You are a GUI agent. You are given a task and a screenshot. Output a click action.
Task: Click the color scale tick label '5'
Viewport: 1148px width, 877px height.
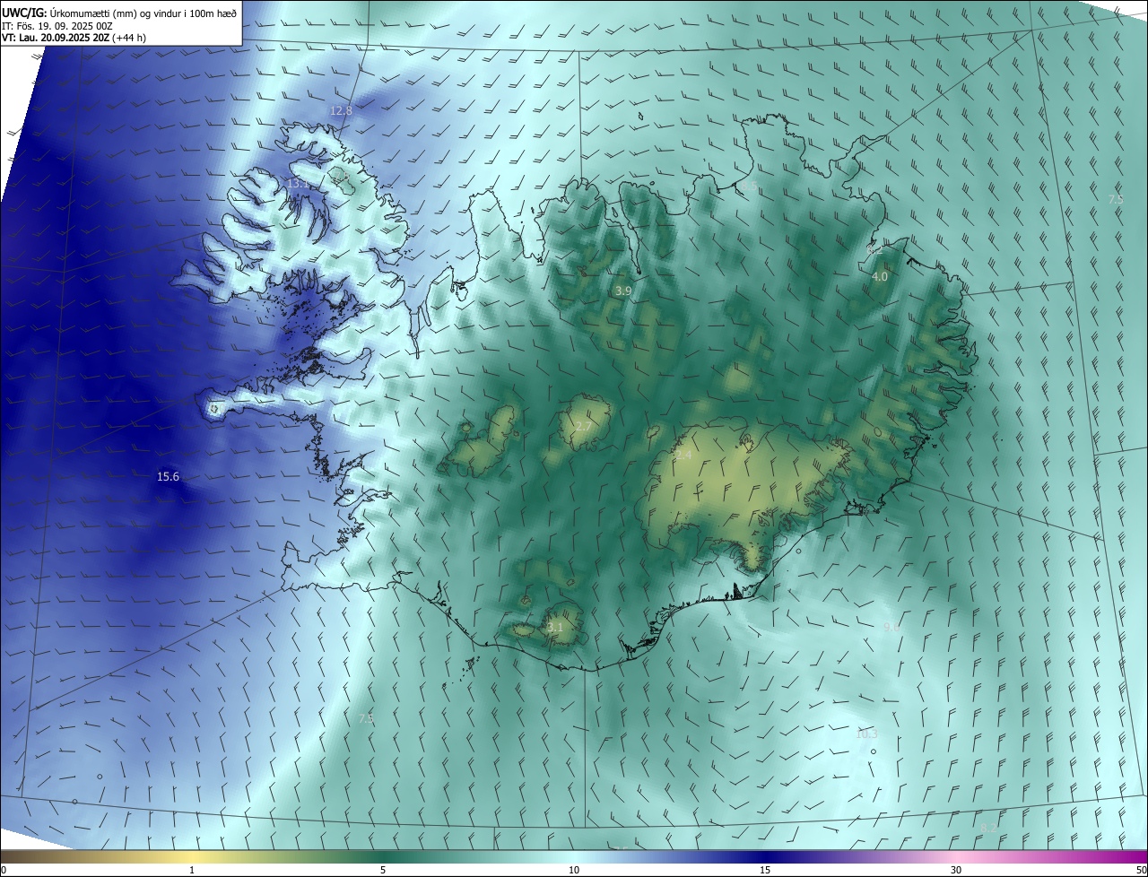(383, 870)
